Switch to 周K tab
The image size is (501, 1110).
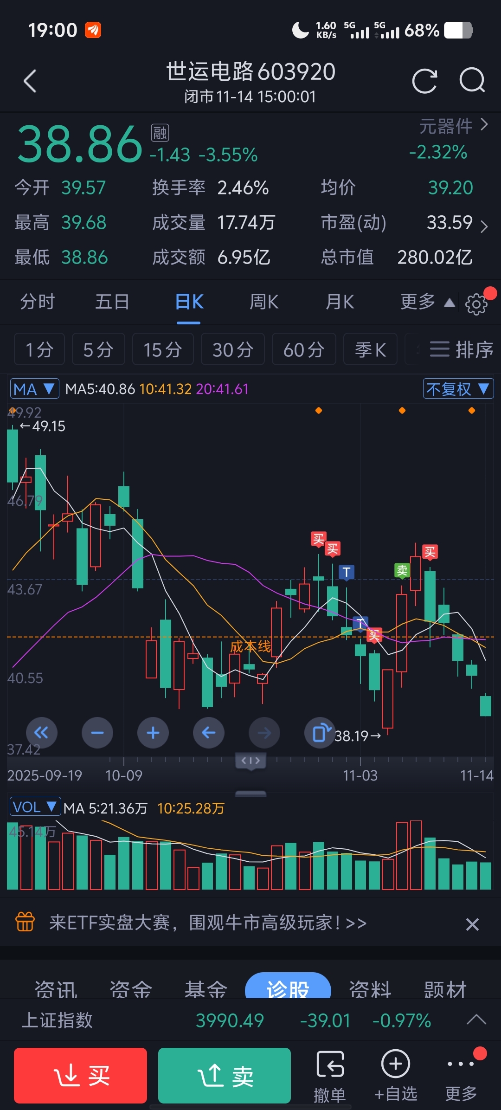point(264,302)
